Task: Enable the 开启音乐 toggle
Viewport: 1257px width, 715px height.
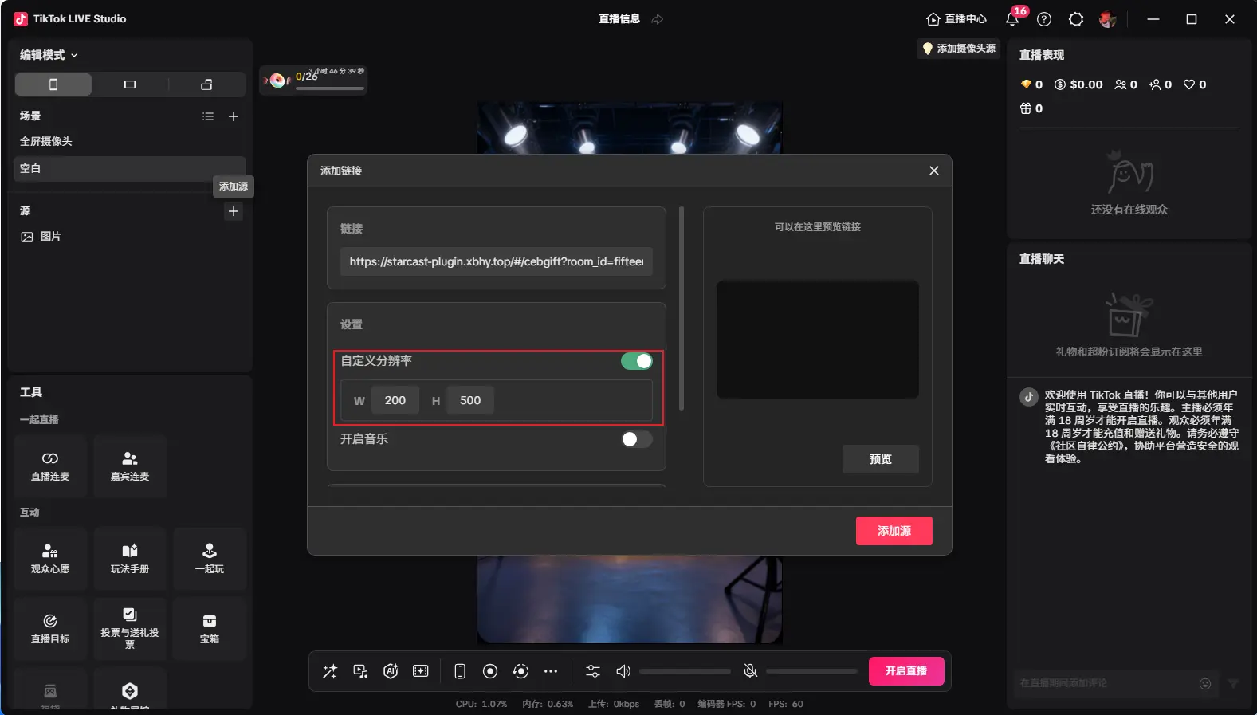Action: (636, 439)
